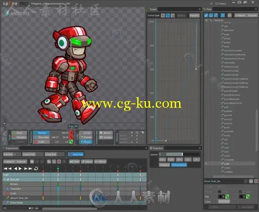The image size is (259, 212).
Task: Open the Playback tab
Action: (x=156, y=148)
